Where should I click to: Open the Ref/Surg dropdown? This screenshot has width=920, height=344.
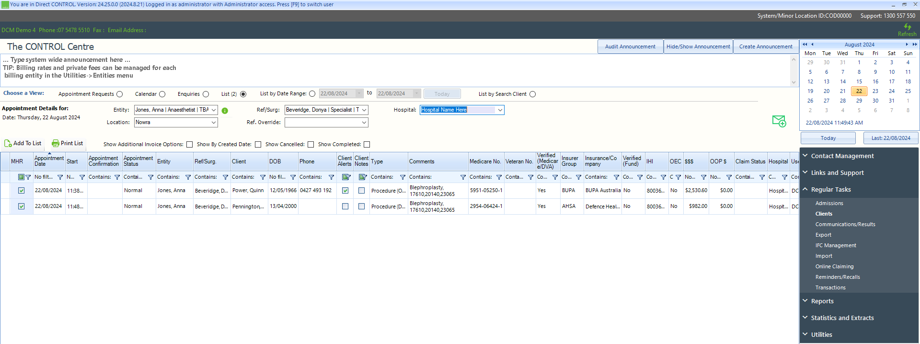coord(364,110)
